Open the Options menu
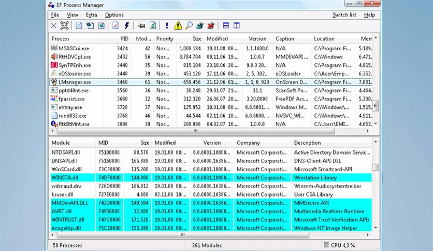The height and width of the screenshot is (251, 433). (x=114, y=15)
